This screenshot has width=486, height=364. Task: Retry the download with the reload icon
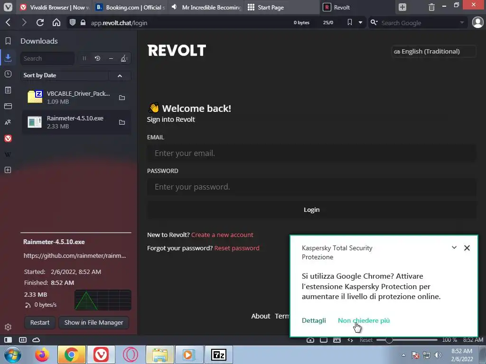(97, 58)
